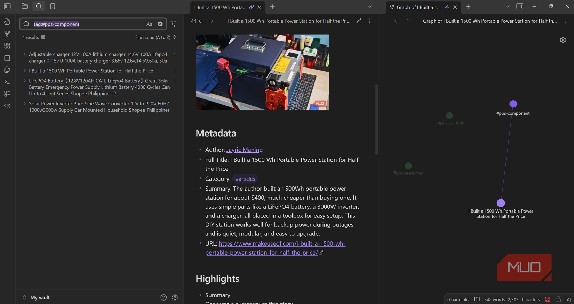Screen dimensions: 574x304
Task: Click the #pps-component graph node
Action: (x=513, y=104)
